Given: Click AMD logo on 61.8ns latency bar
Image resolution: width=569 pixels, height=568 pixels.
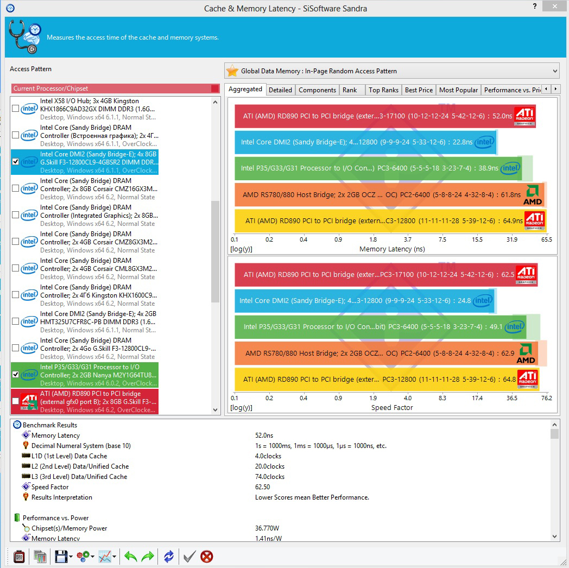Looking at the screenshot, I should click(532, 195).
